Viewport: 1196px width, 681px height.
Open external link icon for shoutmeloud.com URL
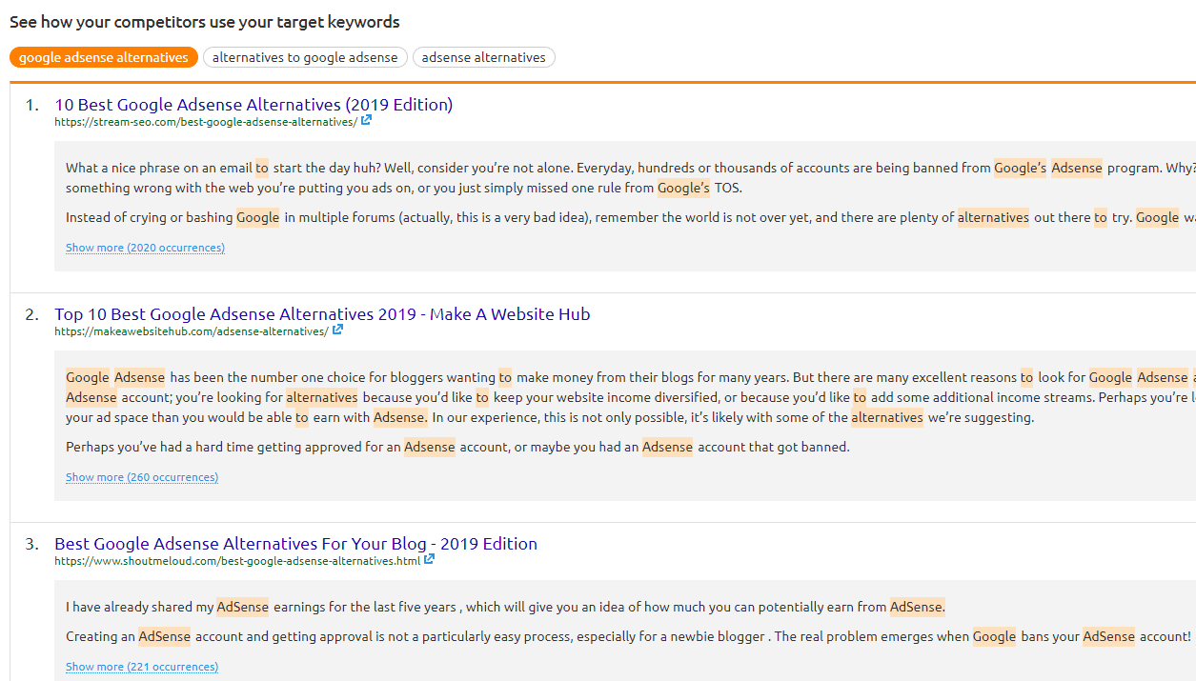coord(429,560)
